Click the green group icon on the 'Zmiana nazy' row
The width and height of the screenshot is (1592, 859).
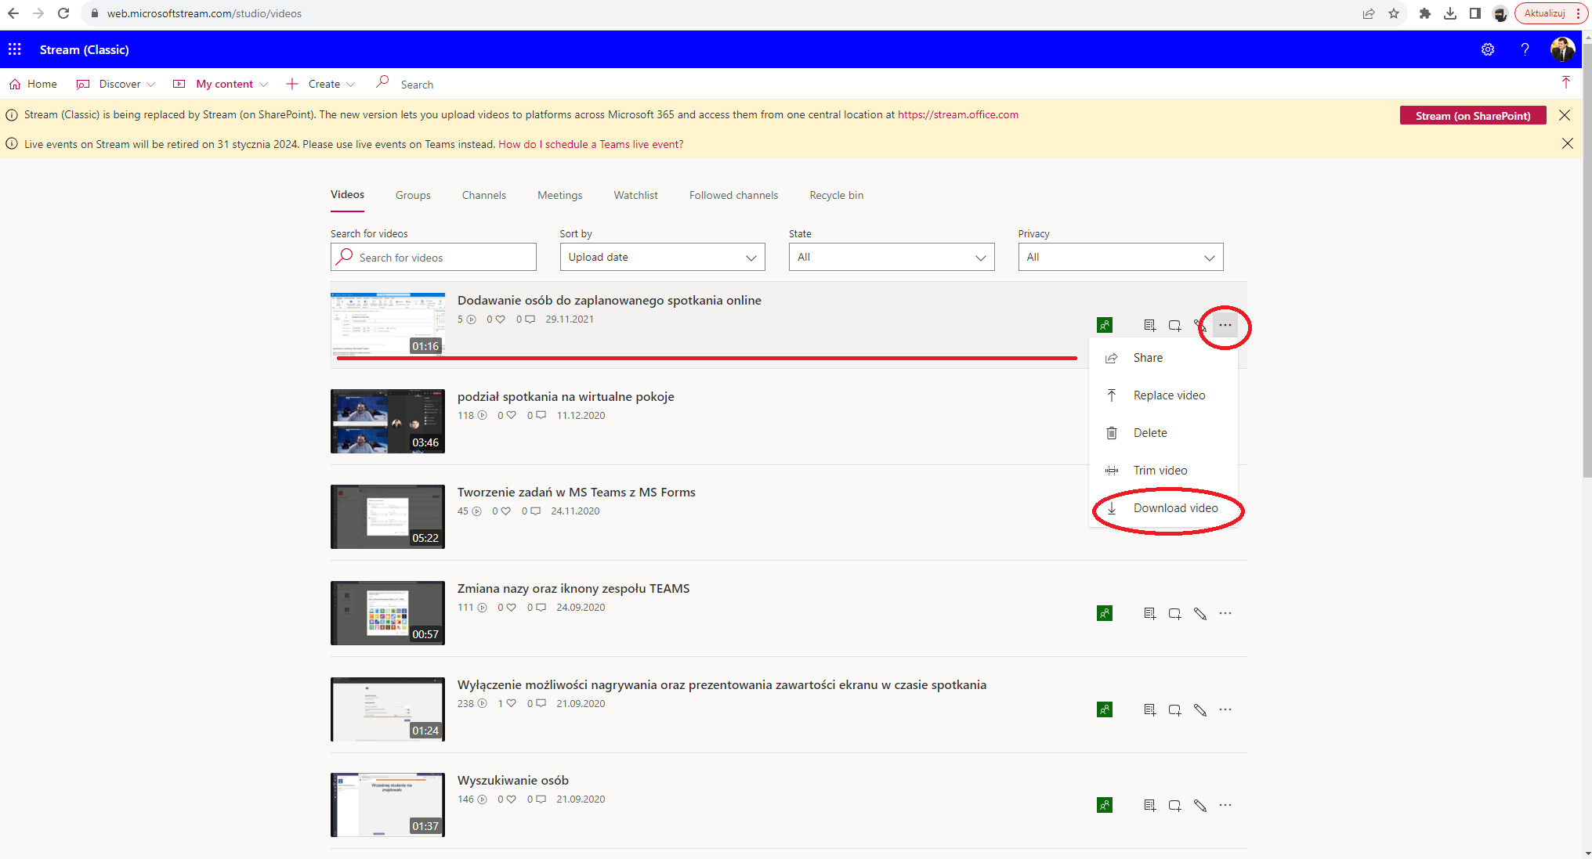[x=1105, y=613]
